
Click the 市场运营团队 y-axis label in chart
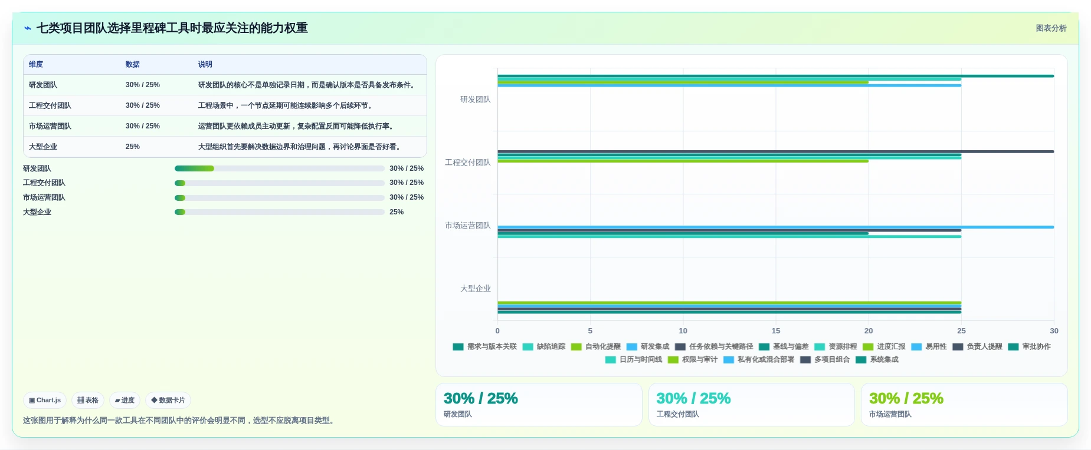467,226
